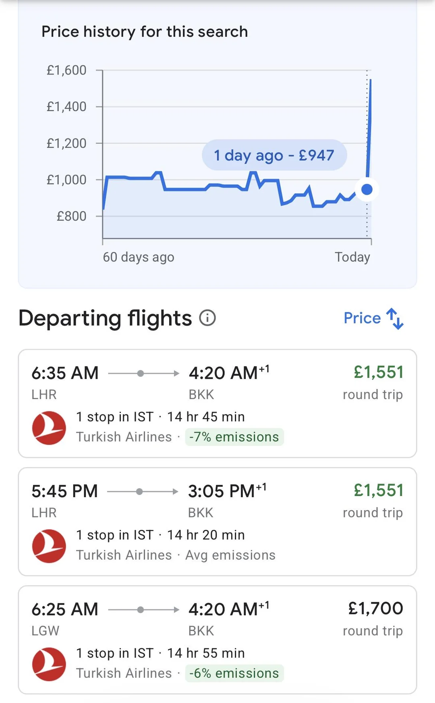Image resolution: width=435 pixels, height=703 pixels.
Task: Click Turkish Airlines logo on Gatwick flight
Action: (x=49, y=664)
